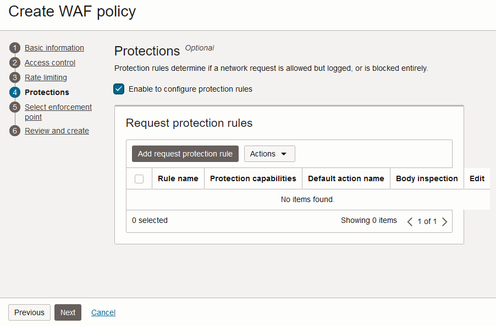Uncheck Enable to configure protection rules

pyautogui.click(x=119, y=89)
